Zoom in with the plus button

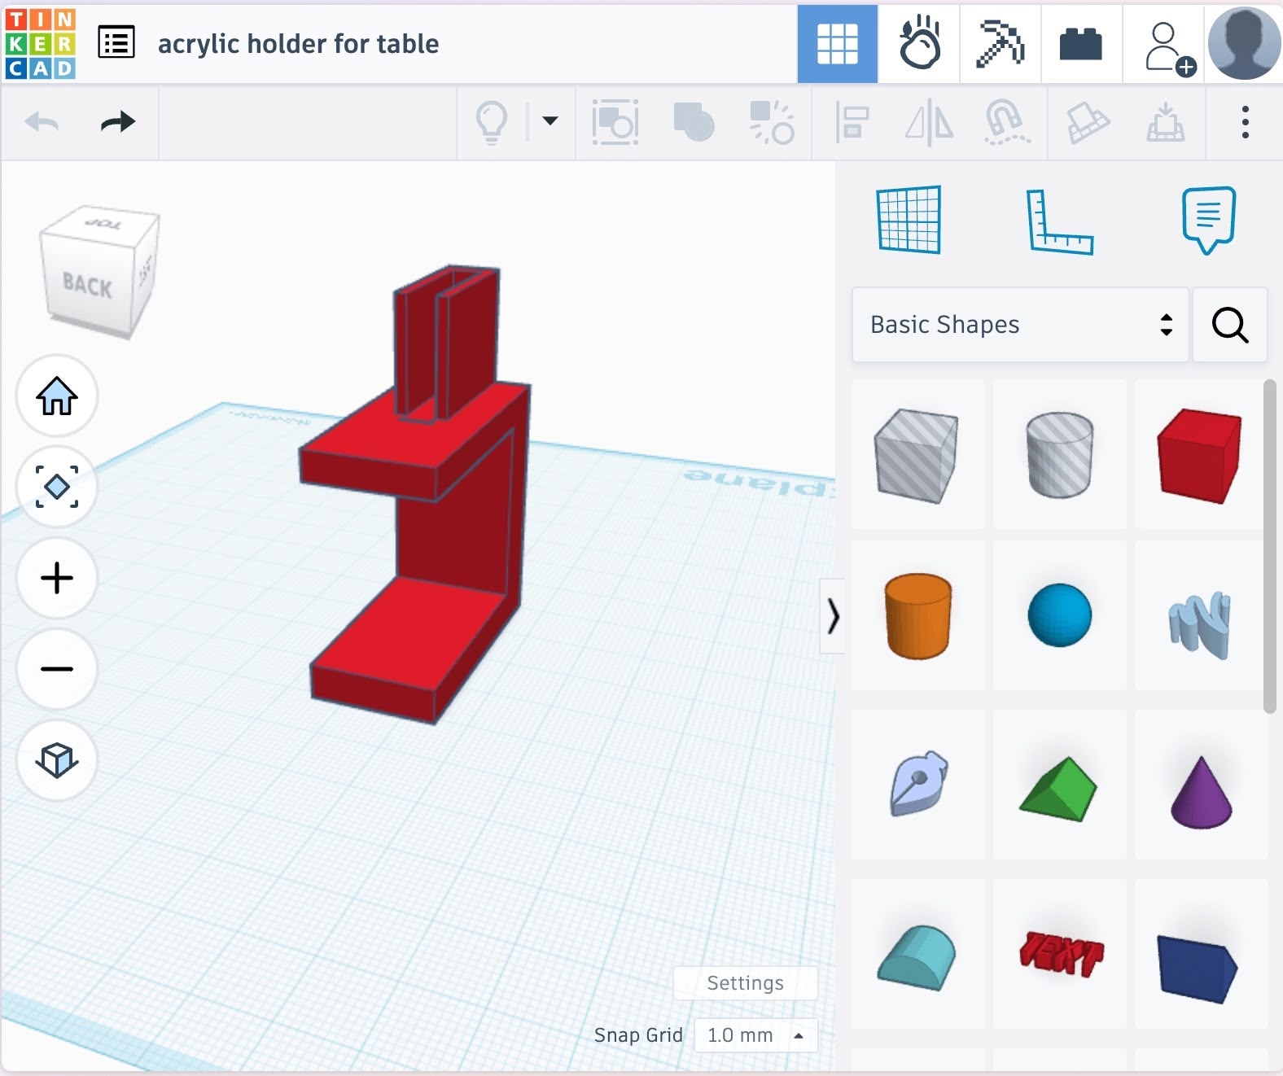point(57,578)
